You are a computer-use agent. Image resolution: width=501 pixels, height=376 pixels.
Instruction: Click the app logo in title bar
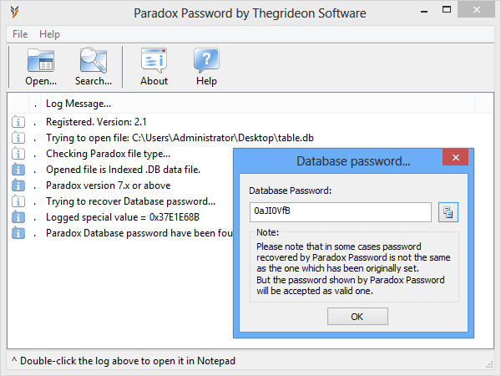[14, 13]
